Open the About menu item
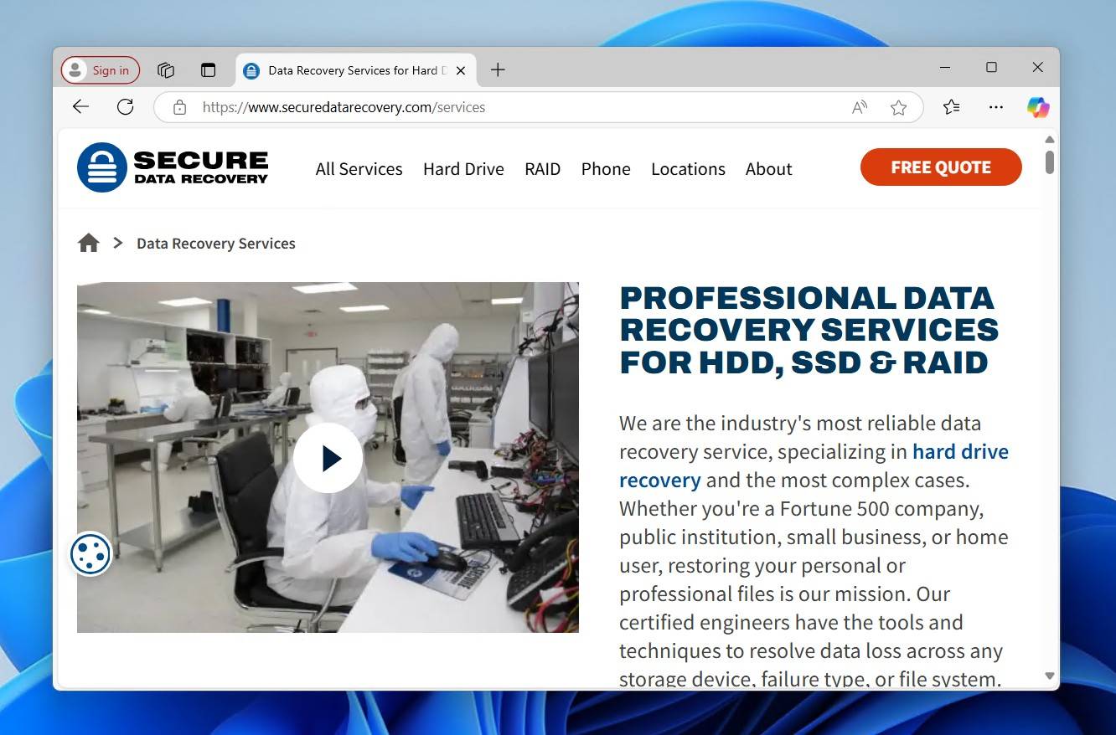This screenshot has width=1116, height=735. (768, 169)
